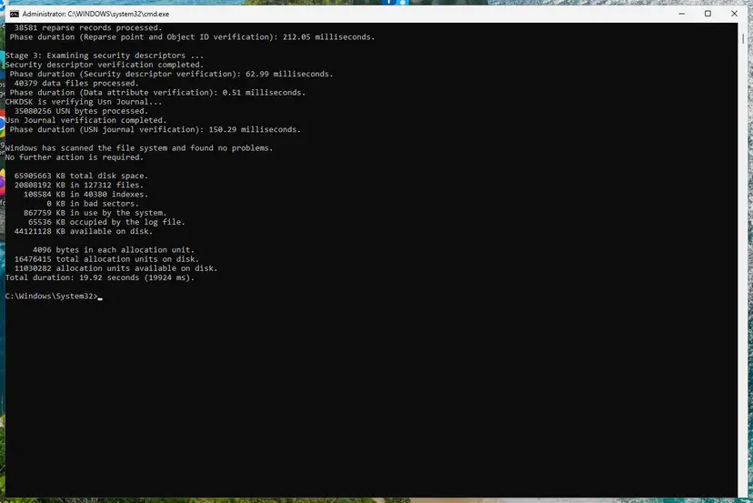Click '4096 bytes in each allocation unit.' line
The image size is (753, 503).
[114, 250]
